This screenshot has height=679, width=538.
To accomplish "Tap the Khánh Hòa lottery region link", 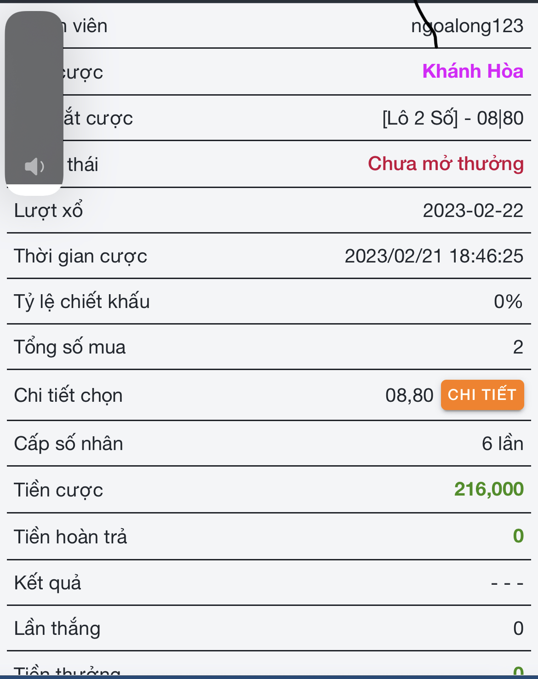I will pos(472,72).
